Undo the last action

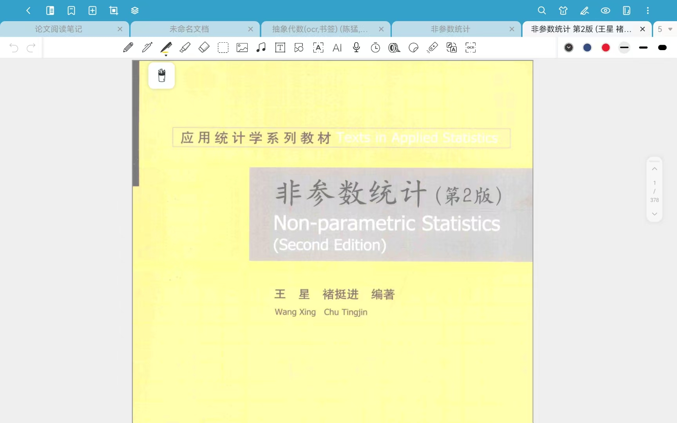(14, 48)
